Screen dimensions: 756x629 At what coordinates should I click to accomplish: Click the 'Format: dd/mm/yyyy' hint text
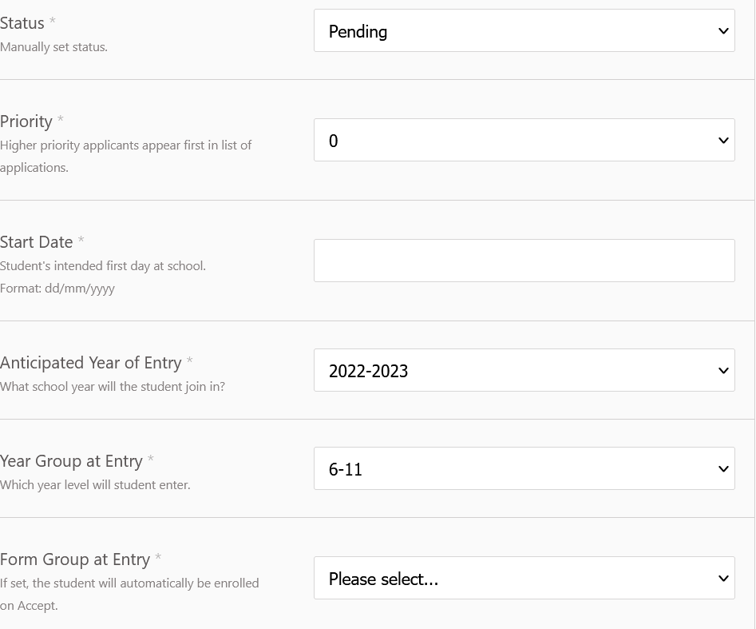[x=57, y=289]
